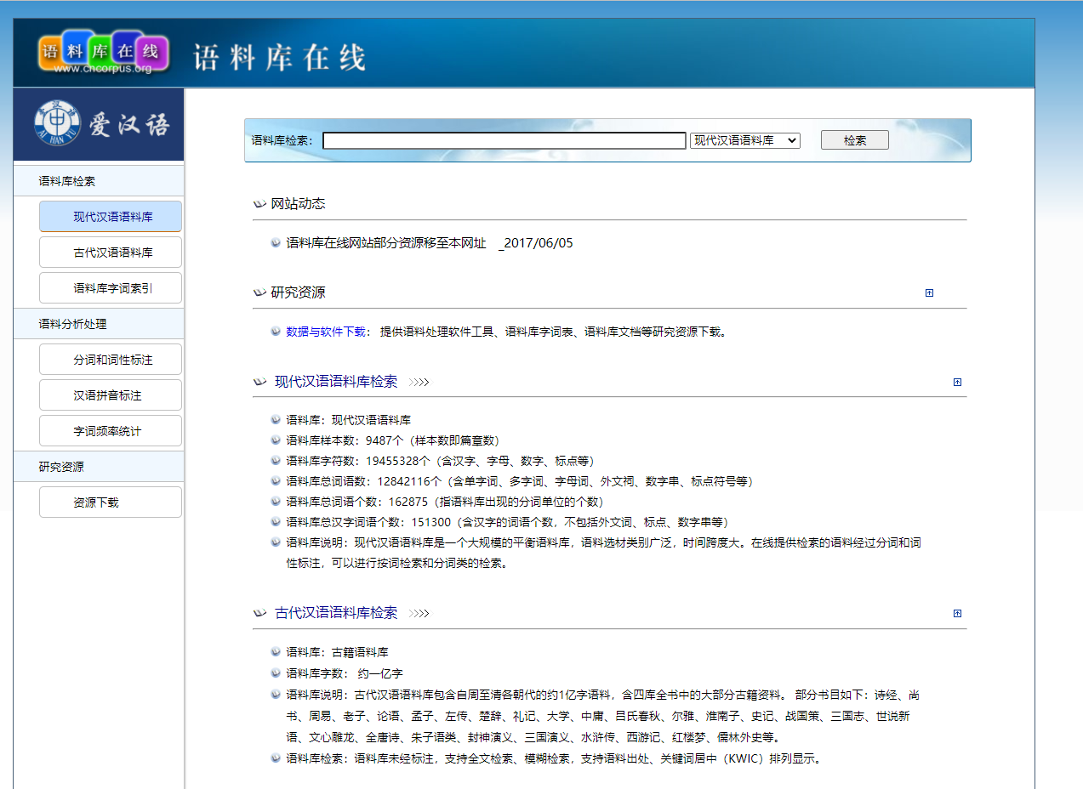Follow the 数据与软件下载 link
The image size is (1083, 789).
[x=326, y=332]
